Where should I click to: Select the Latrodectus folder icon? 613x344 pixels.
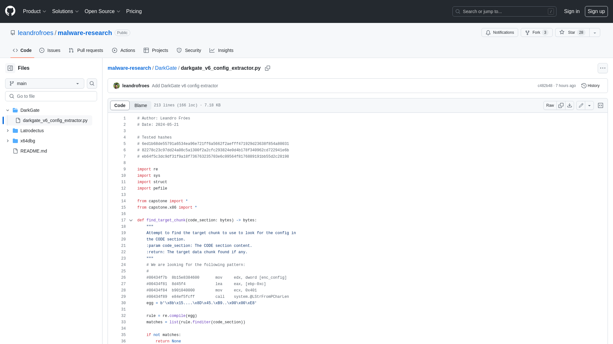pyautogui.click(x=15, y=131)
